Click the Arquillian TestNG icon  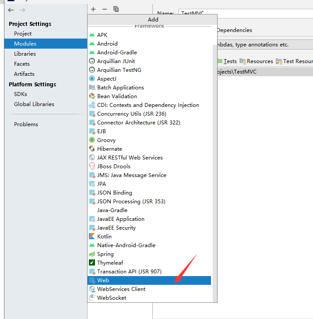pos(92,70)
